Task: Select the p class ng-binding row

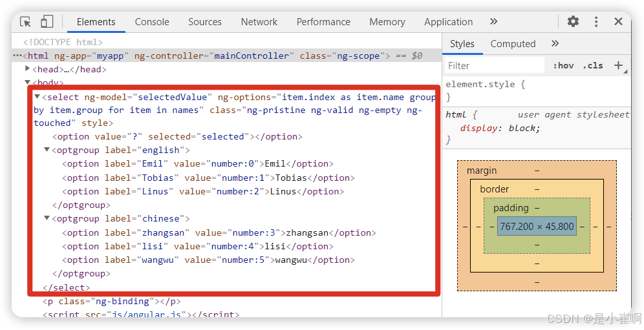Action: tap(112, 302)
